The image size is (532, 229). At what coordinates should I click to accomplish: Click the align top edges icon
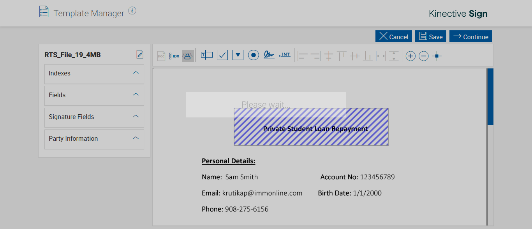[342, 56]
